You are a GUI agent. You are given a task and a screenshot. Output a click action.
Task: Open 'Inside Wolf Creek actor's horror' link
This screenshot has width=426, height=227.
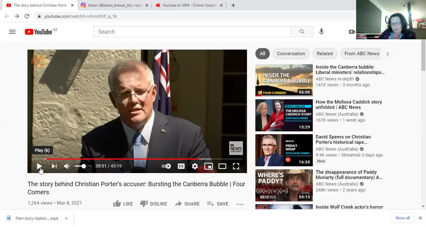349,207
